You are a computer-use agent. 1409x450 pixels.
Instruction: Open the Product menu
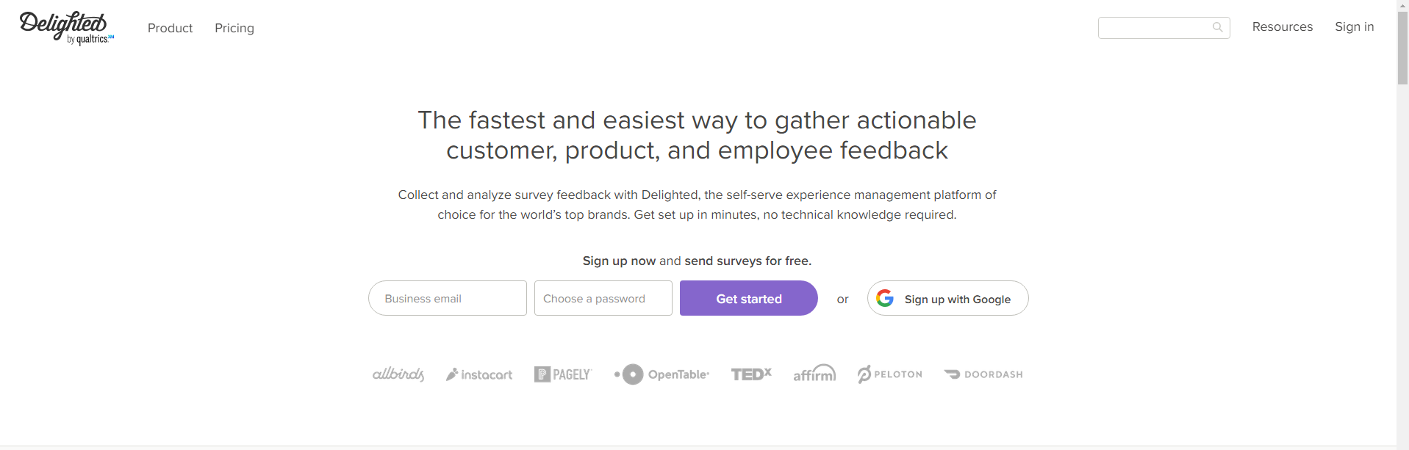(x=170, y=28)
